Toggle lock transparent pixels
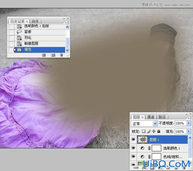193x171 pixels. [143, 131]
